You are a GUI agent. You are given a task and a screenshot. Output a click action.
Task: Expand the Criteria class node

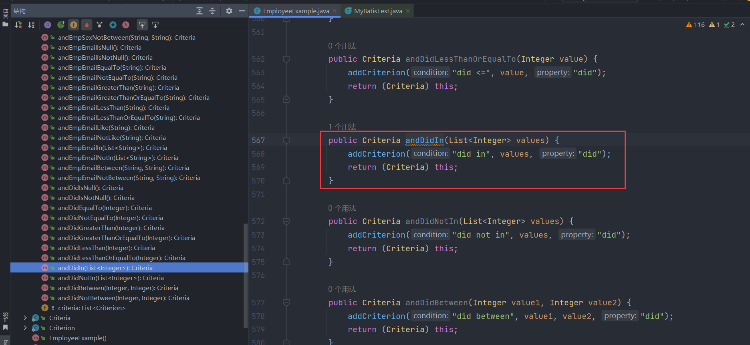click(x=25, y=318)
